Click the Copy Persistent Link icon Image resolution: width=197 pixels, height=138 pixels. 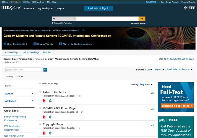(x=5, y=44)
